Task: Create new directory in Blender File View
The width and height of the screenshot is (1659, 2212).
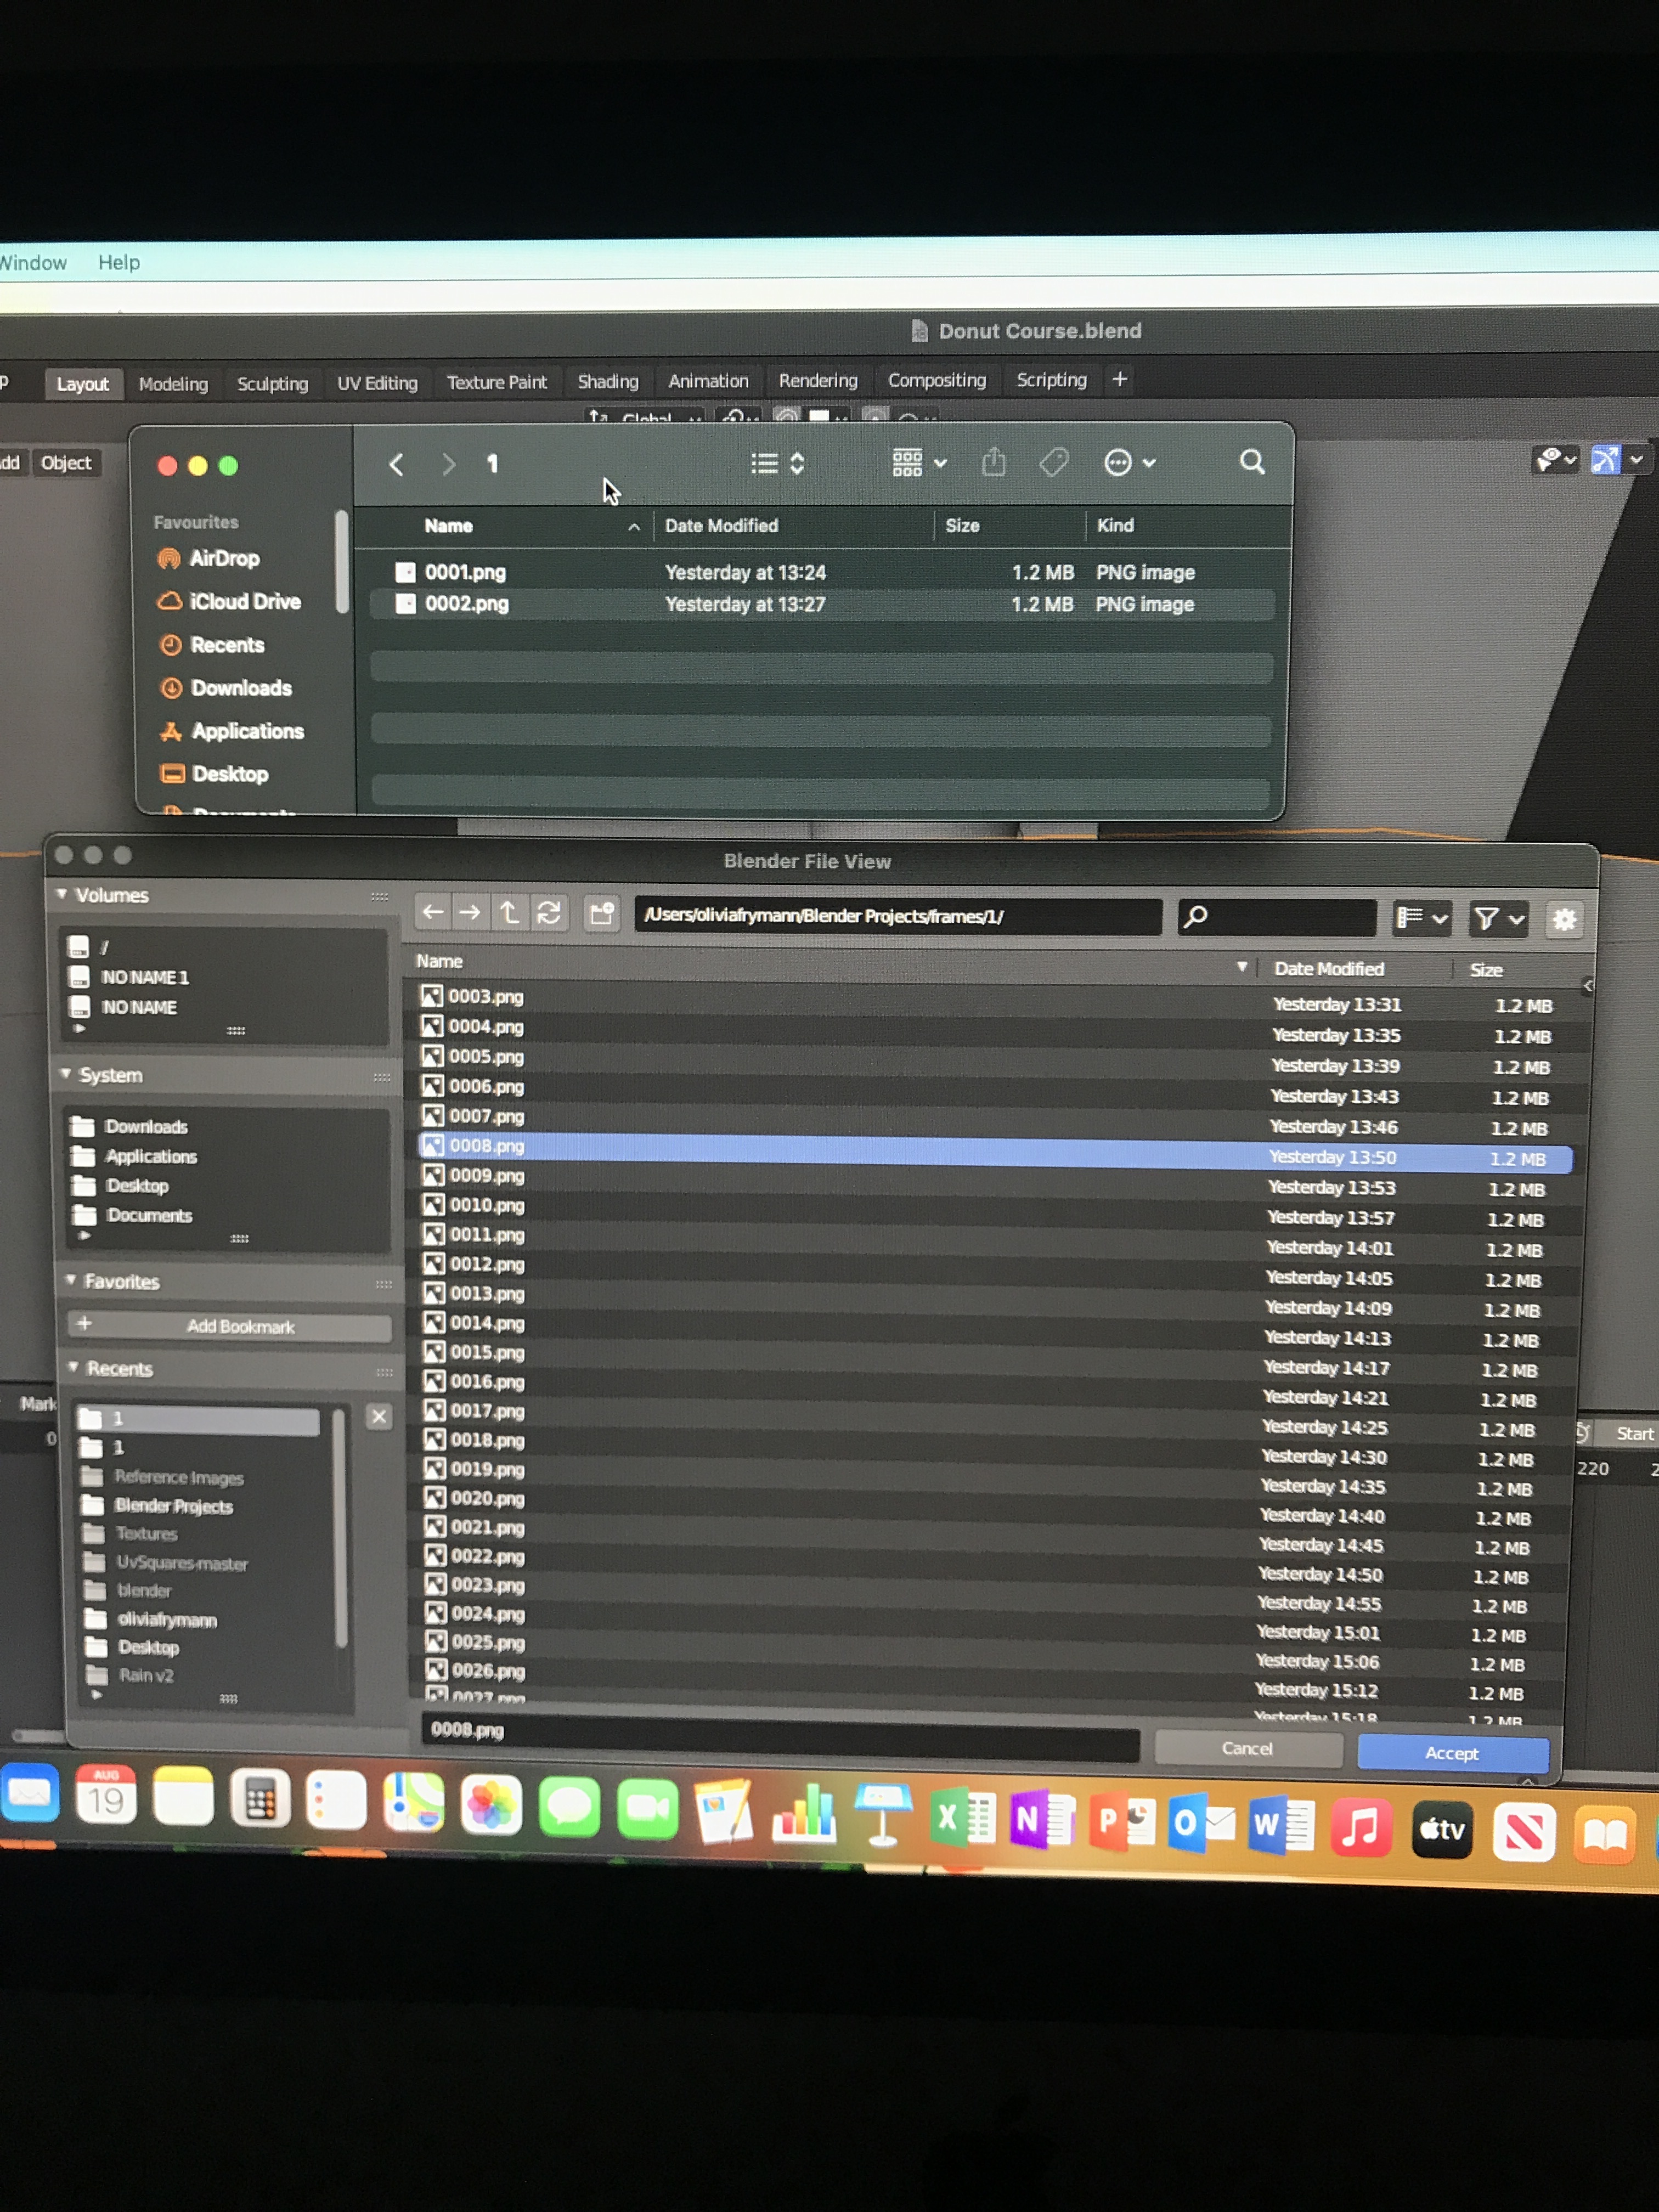Action: 602,913
